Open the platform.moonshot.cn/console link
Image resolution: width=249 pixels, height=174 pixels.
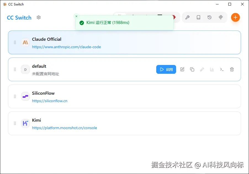click(x=65, y=128)
